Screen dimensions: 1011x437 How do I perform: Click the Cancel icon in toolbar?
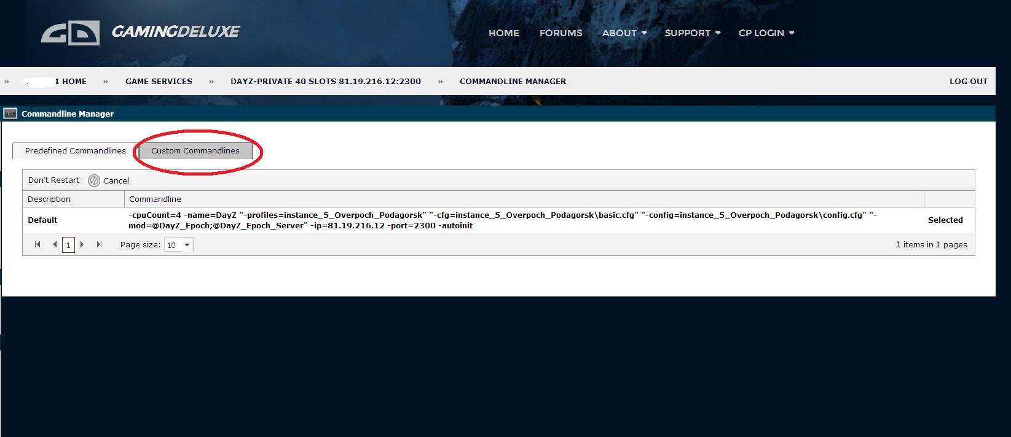point(94,180)
